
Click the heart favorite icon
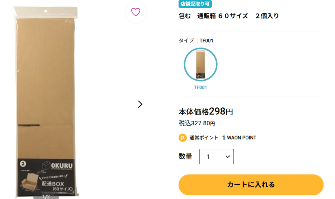tap(135, 12)
